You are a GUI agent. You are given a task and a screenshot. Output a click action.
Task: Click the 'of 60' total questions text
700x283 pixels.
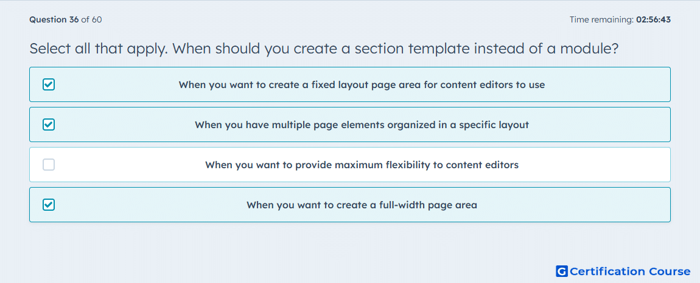(91, 19)
